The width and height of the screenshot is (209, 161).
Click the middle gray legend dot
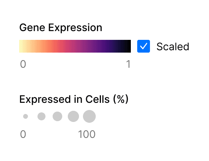57,116
